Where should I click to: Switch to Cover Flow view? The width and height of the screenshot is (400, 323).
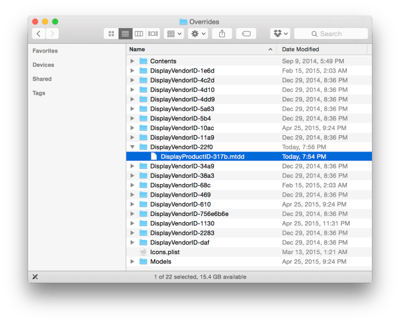click(x=152, y=34)
